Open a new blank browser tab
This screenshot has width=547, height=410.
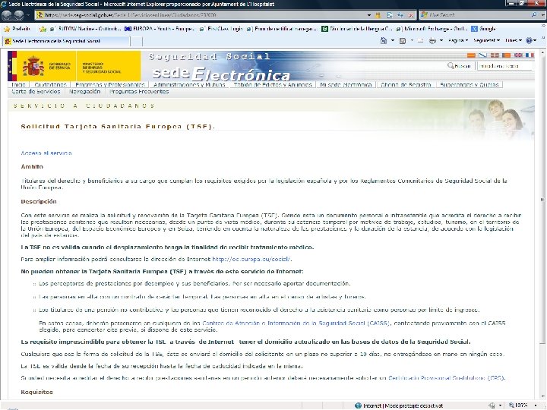click(137, 41)
